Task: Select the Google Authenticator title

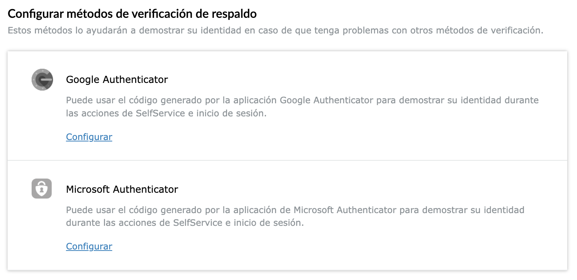Action: click(x=117, y=80)
